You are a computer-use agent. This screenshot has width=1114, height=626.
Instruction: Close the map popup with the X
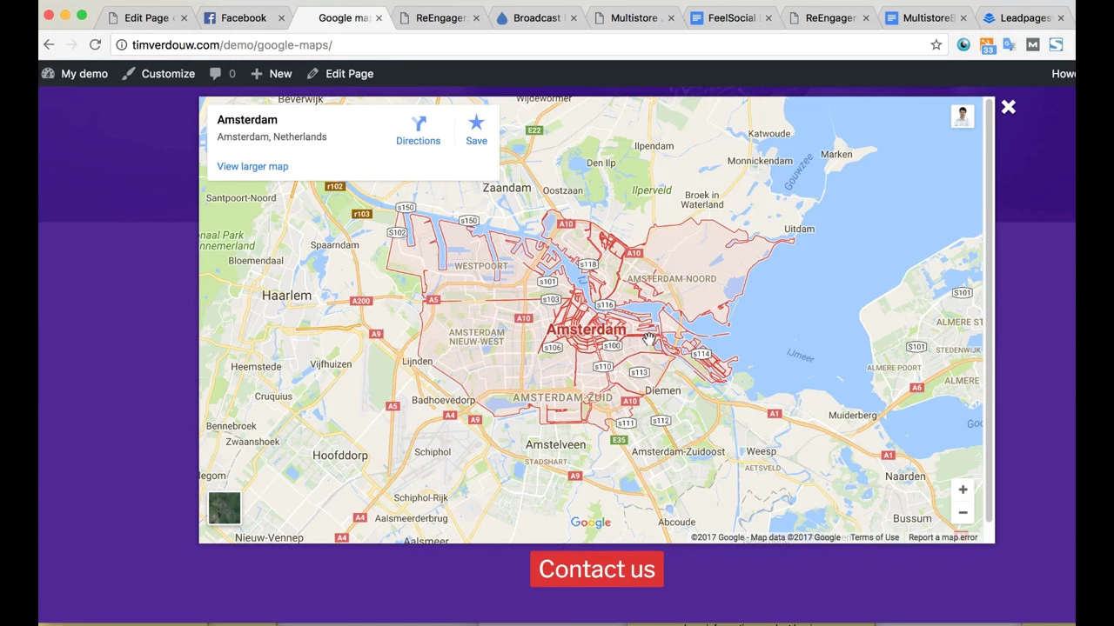click(1008, 107)
